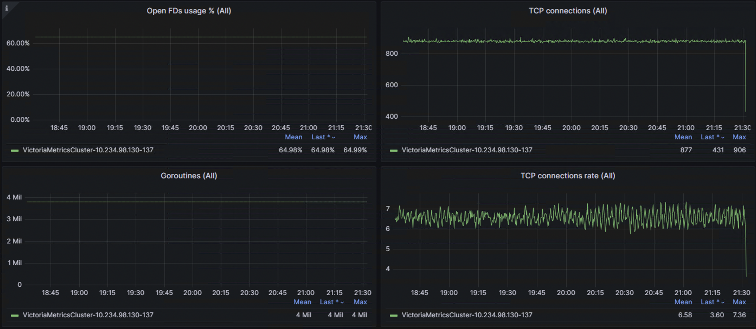The image size is (756, 329).
Task: Toggle the VictoriaMetricsCluster series in Open FDs legend
Action: point(88,150)
